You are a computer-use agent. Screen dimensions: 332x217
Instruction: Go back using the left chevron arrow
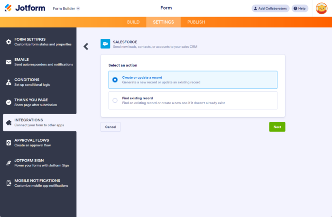pyautogui.click(x=86, y=46)
